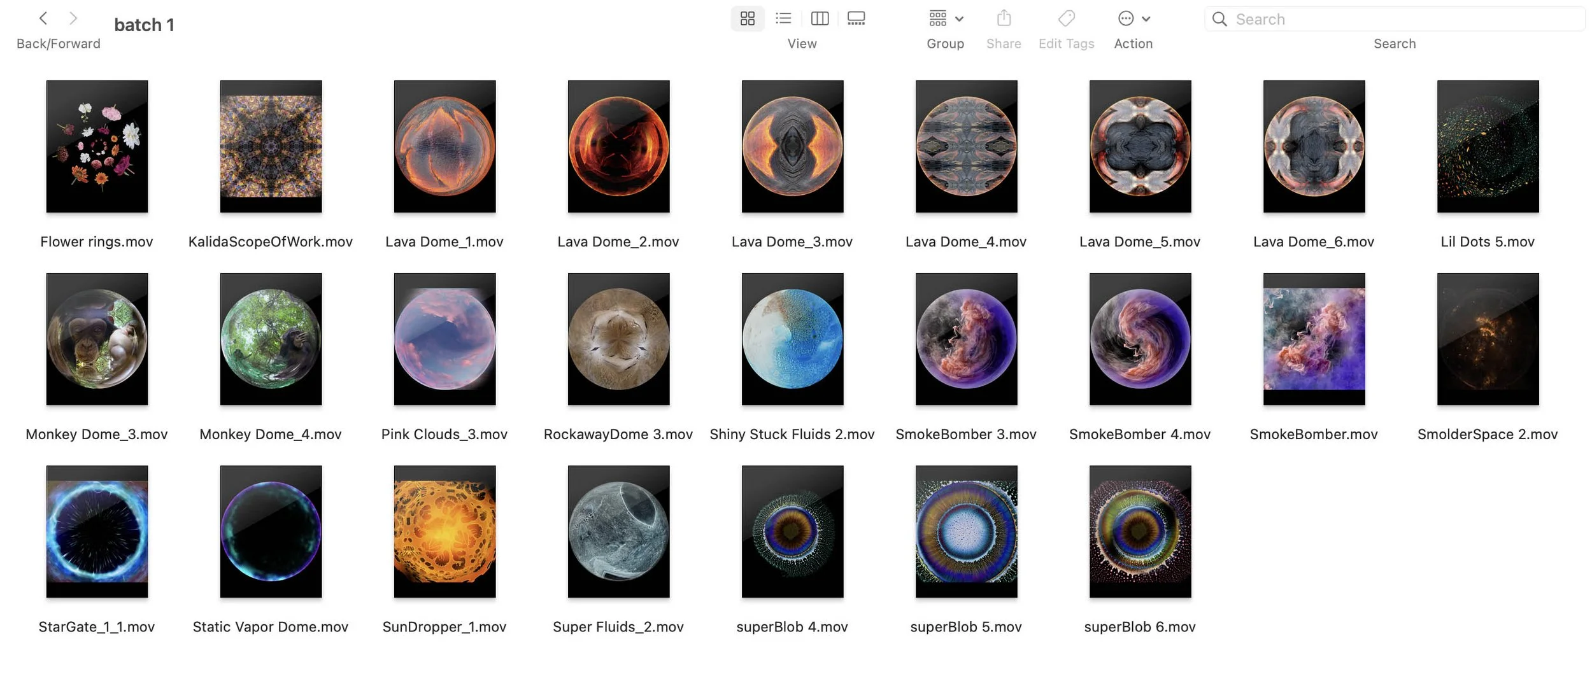This screenshot has width=1592, height=674.
Task: Click the Edit Tags icon
Action: pyautogui.click(x=1066, y=18)
